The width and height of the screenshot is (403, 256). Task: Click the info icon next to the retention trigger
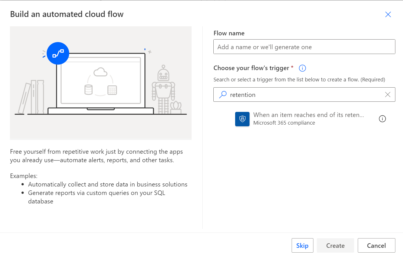click(382, 119)
